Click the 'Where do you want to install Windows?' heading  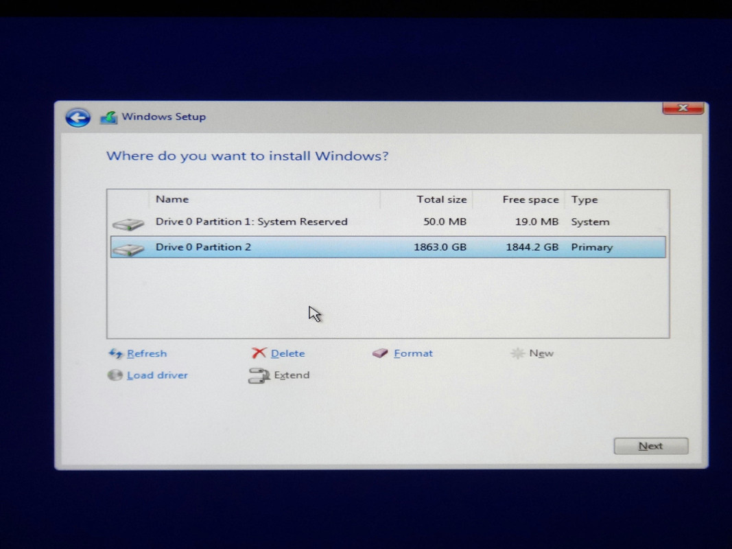248,156
